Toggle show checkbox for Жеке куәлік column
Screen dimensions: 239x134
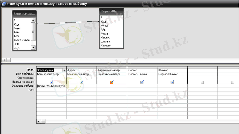pyautogui.click(x=51, y=82)
